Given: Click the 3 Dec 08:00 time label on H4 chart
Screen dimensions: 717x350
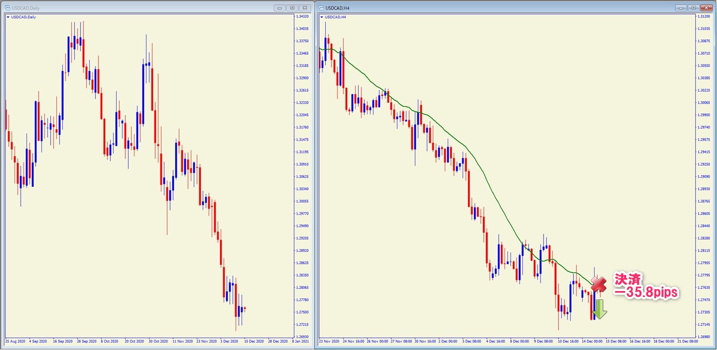Looking at the screenshot, I should click(472, 341).
